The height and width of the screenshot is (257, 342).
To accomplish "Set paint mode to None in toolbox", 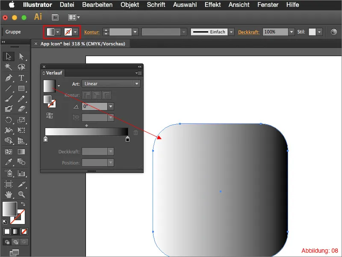I will [24, 231].
